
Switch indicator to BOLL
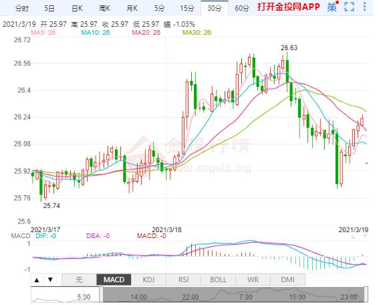218,280
